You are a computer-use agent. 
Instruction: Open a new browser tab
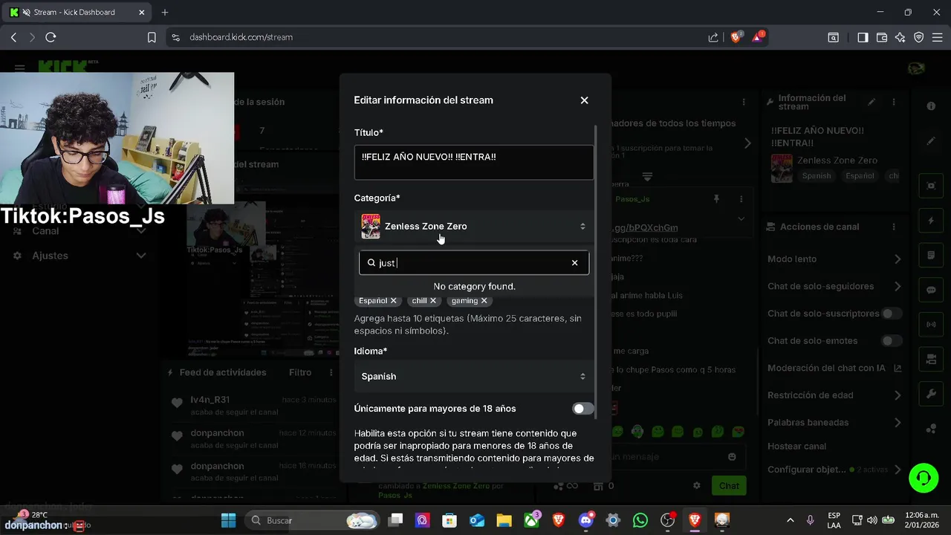coord(165,13)
